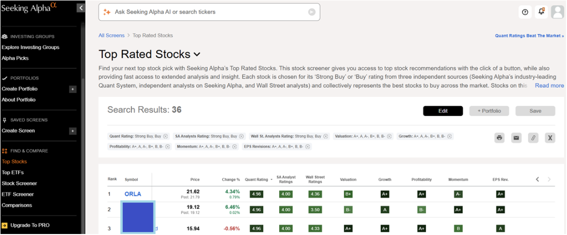Select Create Portfolio in sidebar
This screenshot has height=235, width=567.
click(20, 88)
